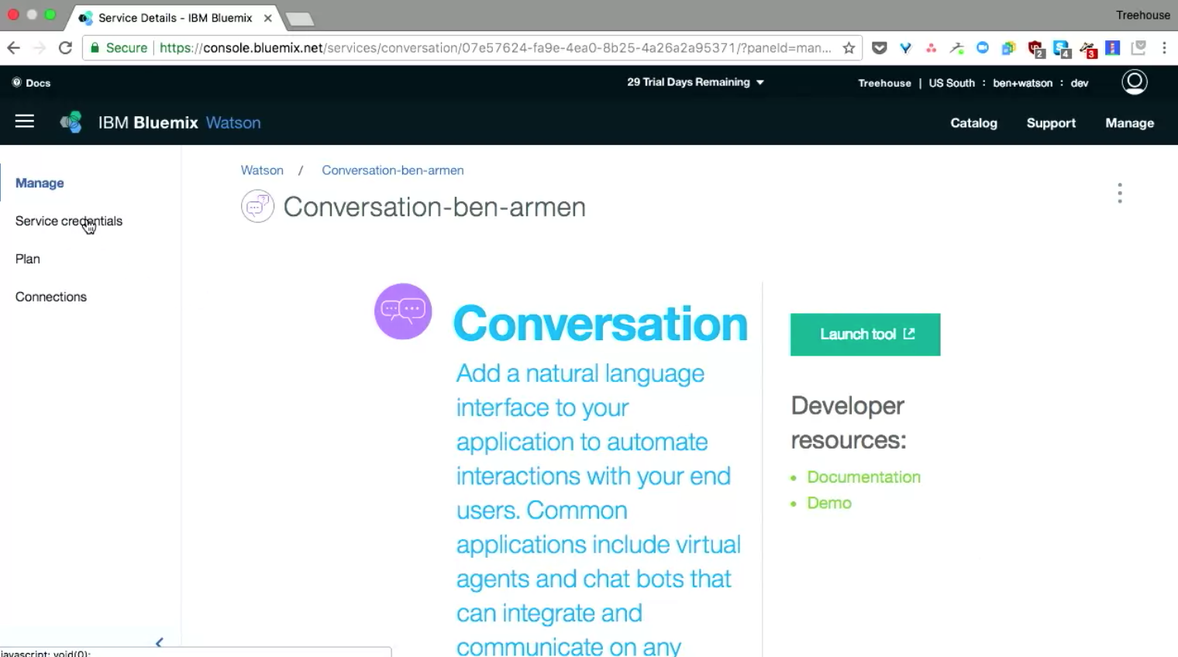The width and height of the screenshot is (1178, 657).
Task: Click the Conversation-ben-armen breadcrumb link
Action: [393, 170]
